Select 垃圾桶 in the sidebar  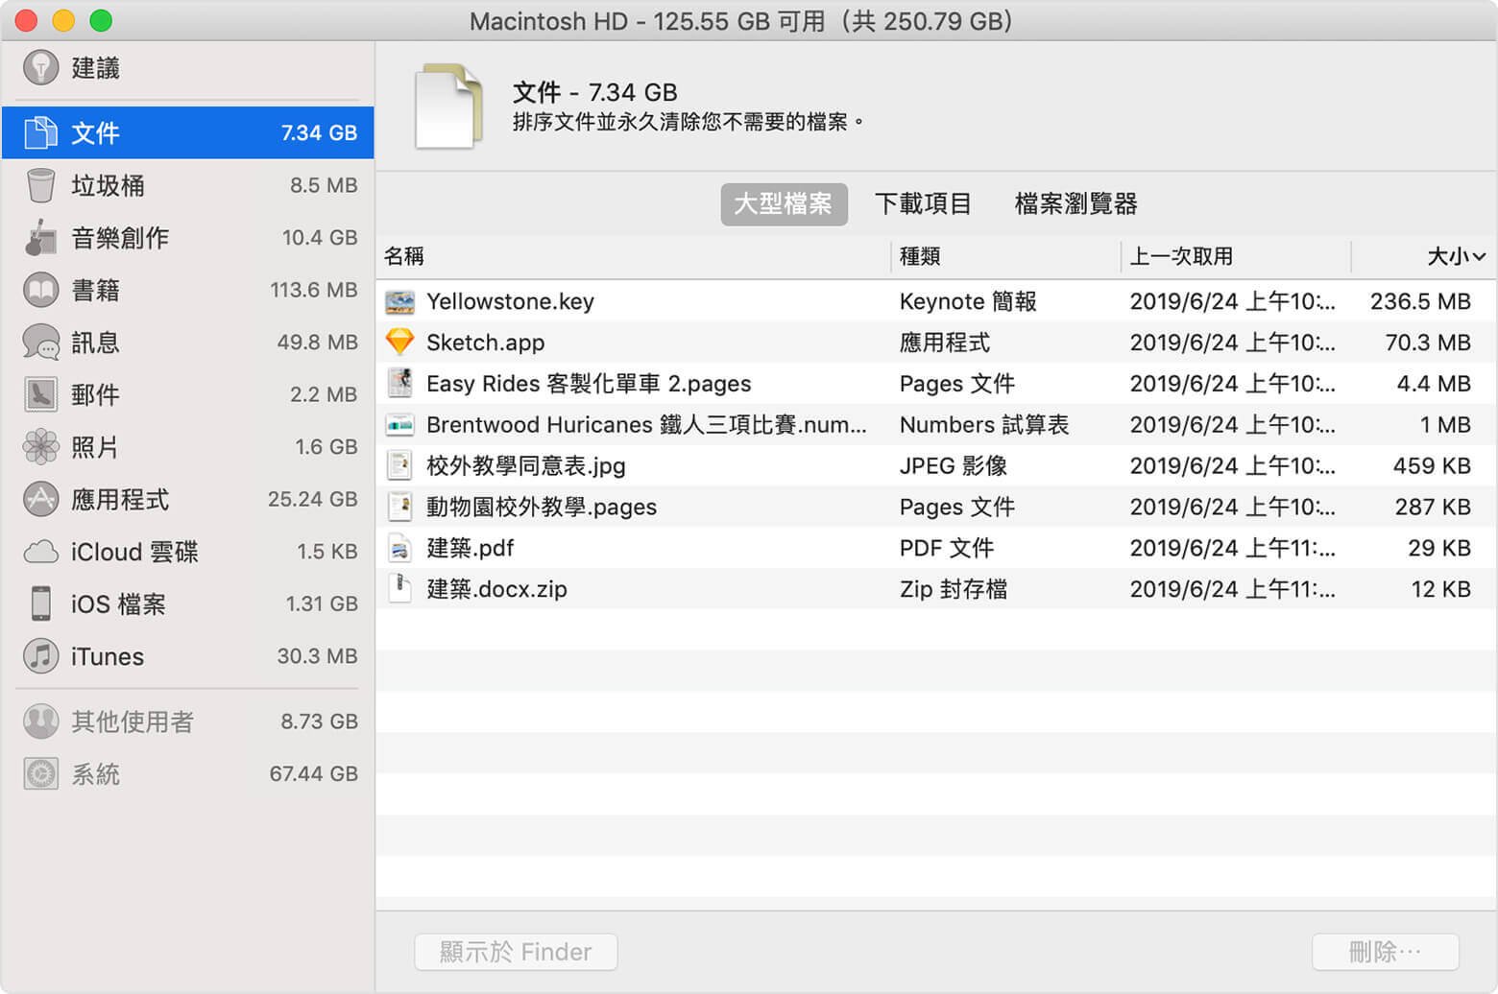pos(188,185)
